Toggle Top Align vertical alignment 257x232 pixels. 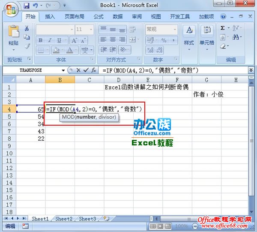(103, 29)
